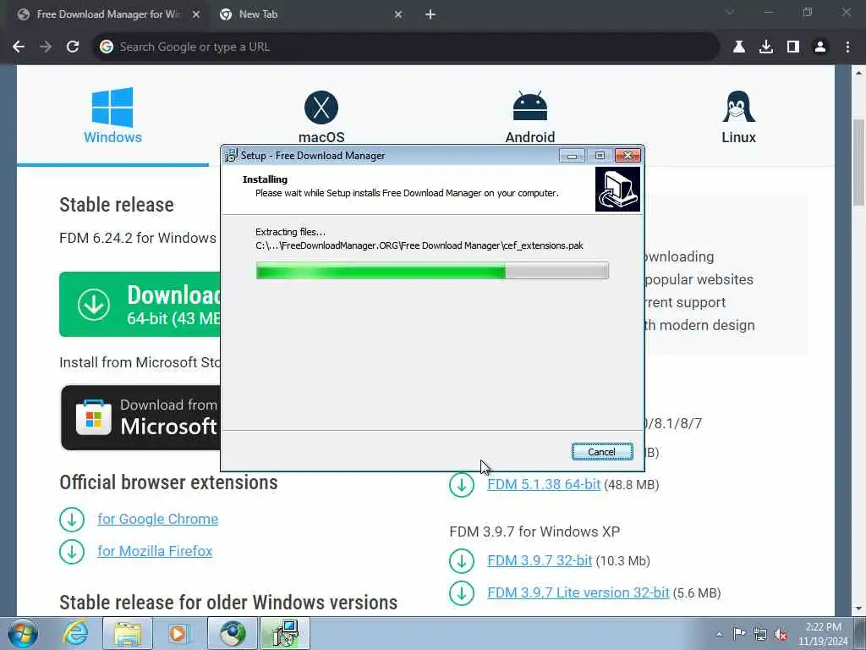The height and width of the screenshot is (650, 866).
Task: Select the macOS platform tab
Action: (x=321, y=115)
